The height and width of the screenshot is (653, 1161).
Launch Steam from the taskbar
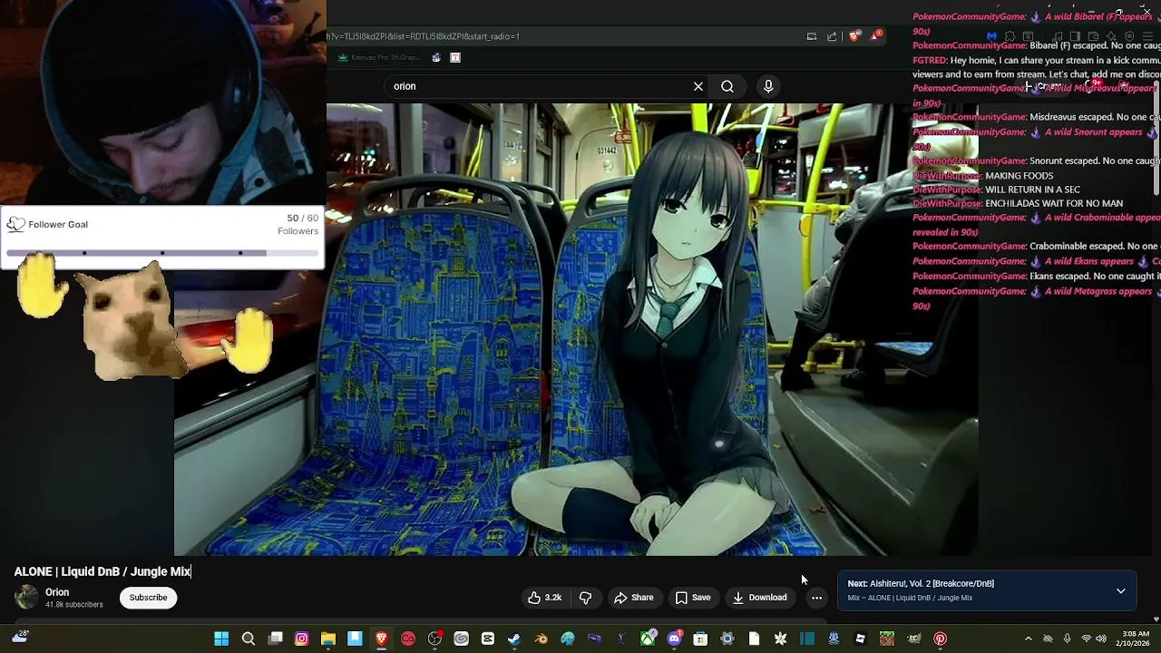coord(513,638)
